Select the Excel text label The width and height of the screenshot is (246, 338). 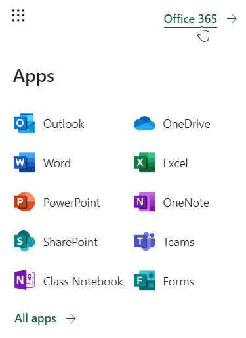(175, 163)
